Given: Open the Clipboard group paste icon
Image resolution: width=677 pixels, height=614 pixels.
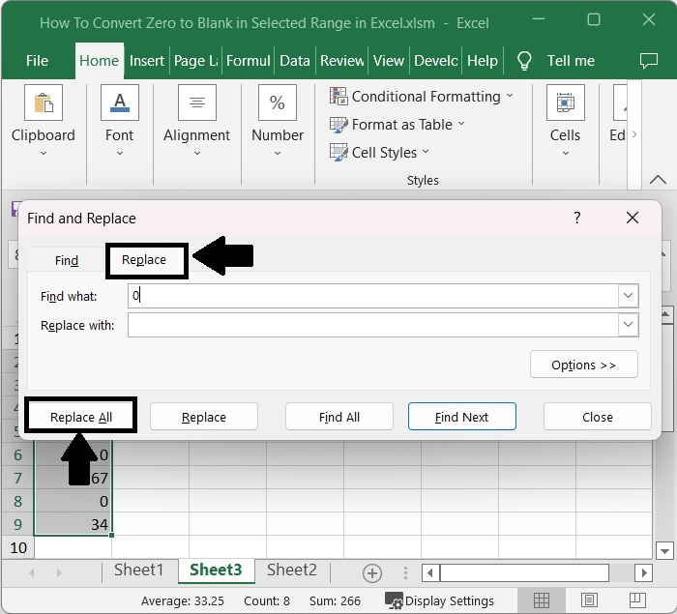Looking at the screenshot, I should tap(44, 102).
